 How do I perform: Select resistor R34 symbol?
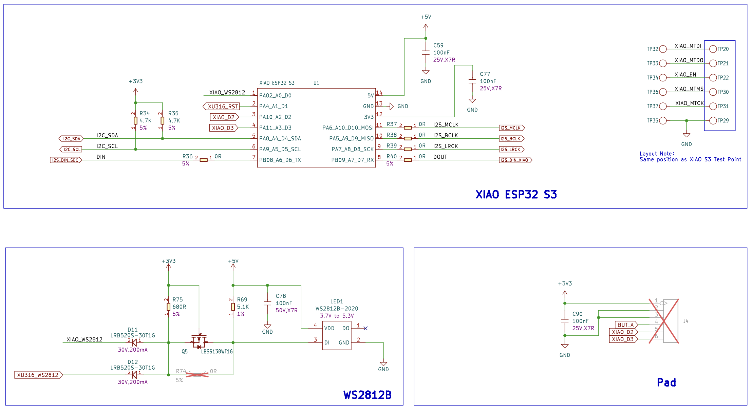tap(135, 121)
